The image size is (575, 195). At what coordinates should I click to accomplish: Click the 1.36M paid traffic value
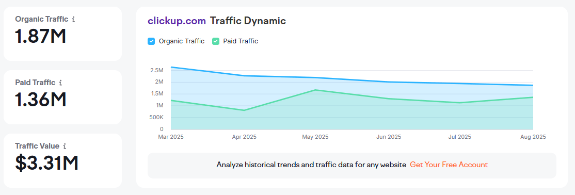click(41, 100)
